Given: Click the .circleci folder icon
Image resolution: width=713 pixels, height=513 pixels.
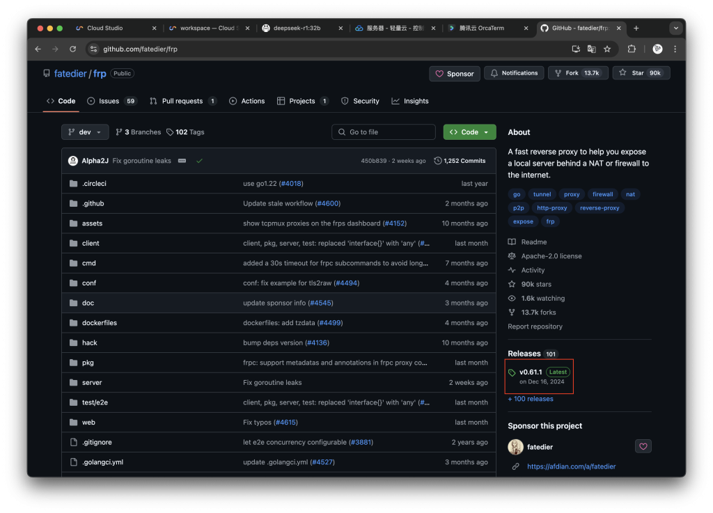Looking at the screenshot, I should [x=73, y=184].
